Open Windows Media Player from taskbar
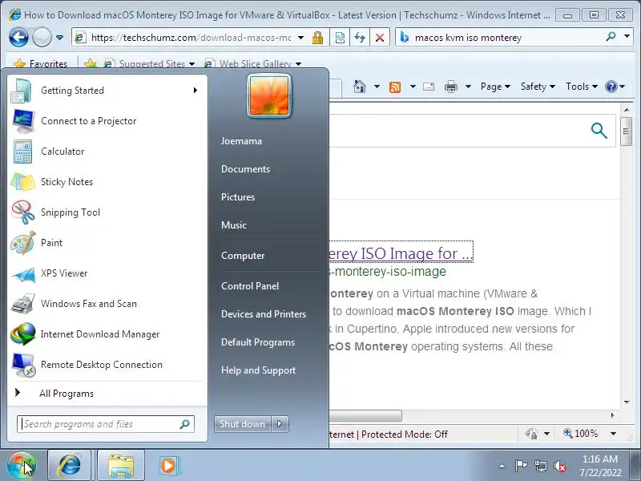 tap(168, 466)
